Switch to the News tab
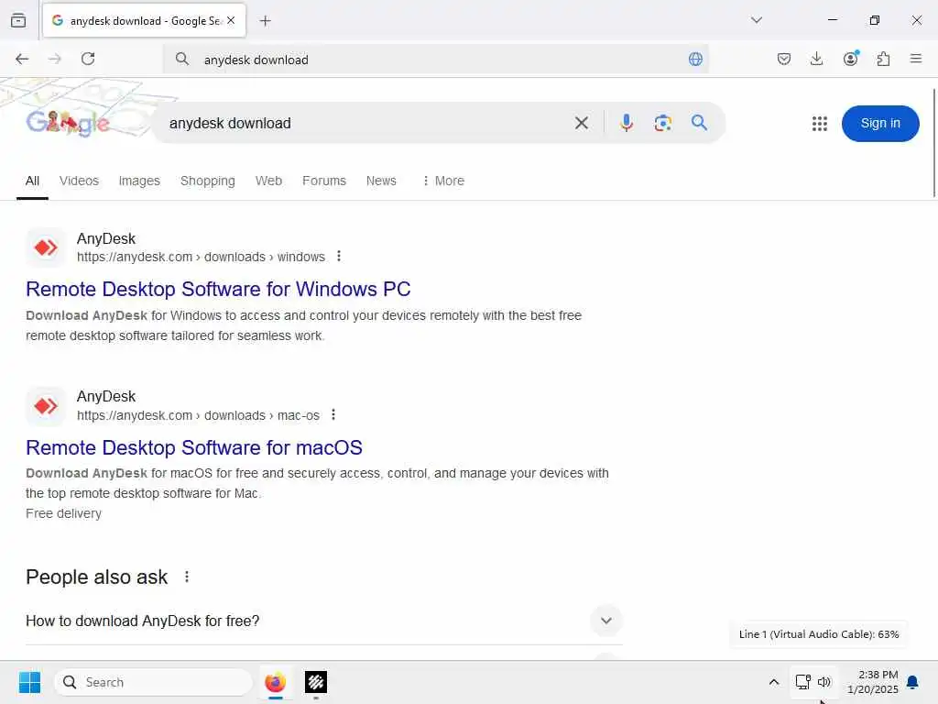The width and height of the screenshot is (938, 704). [381, 181]
